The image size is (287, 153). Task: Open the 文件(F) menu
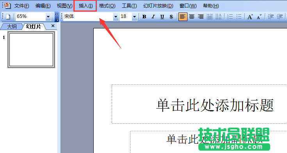[x=21, y=6]
